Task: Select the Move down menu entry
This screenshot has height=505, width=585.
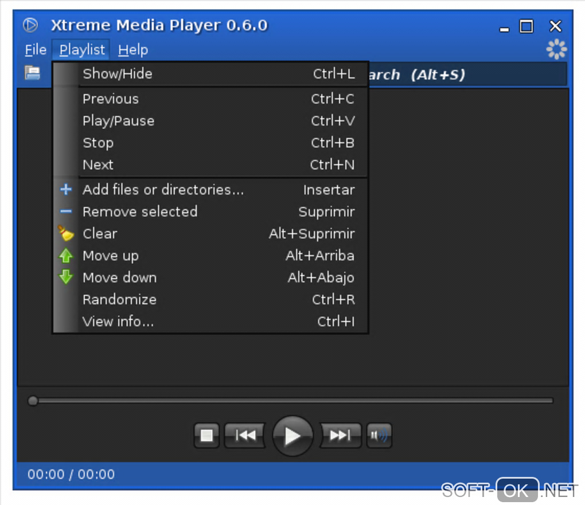Action: pos(210,277)
